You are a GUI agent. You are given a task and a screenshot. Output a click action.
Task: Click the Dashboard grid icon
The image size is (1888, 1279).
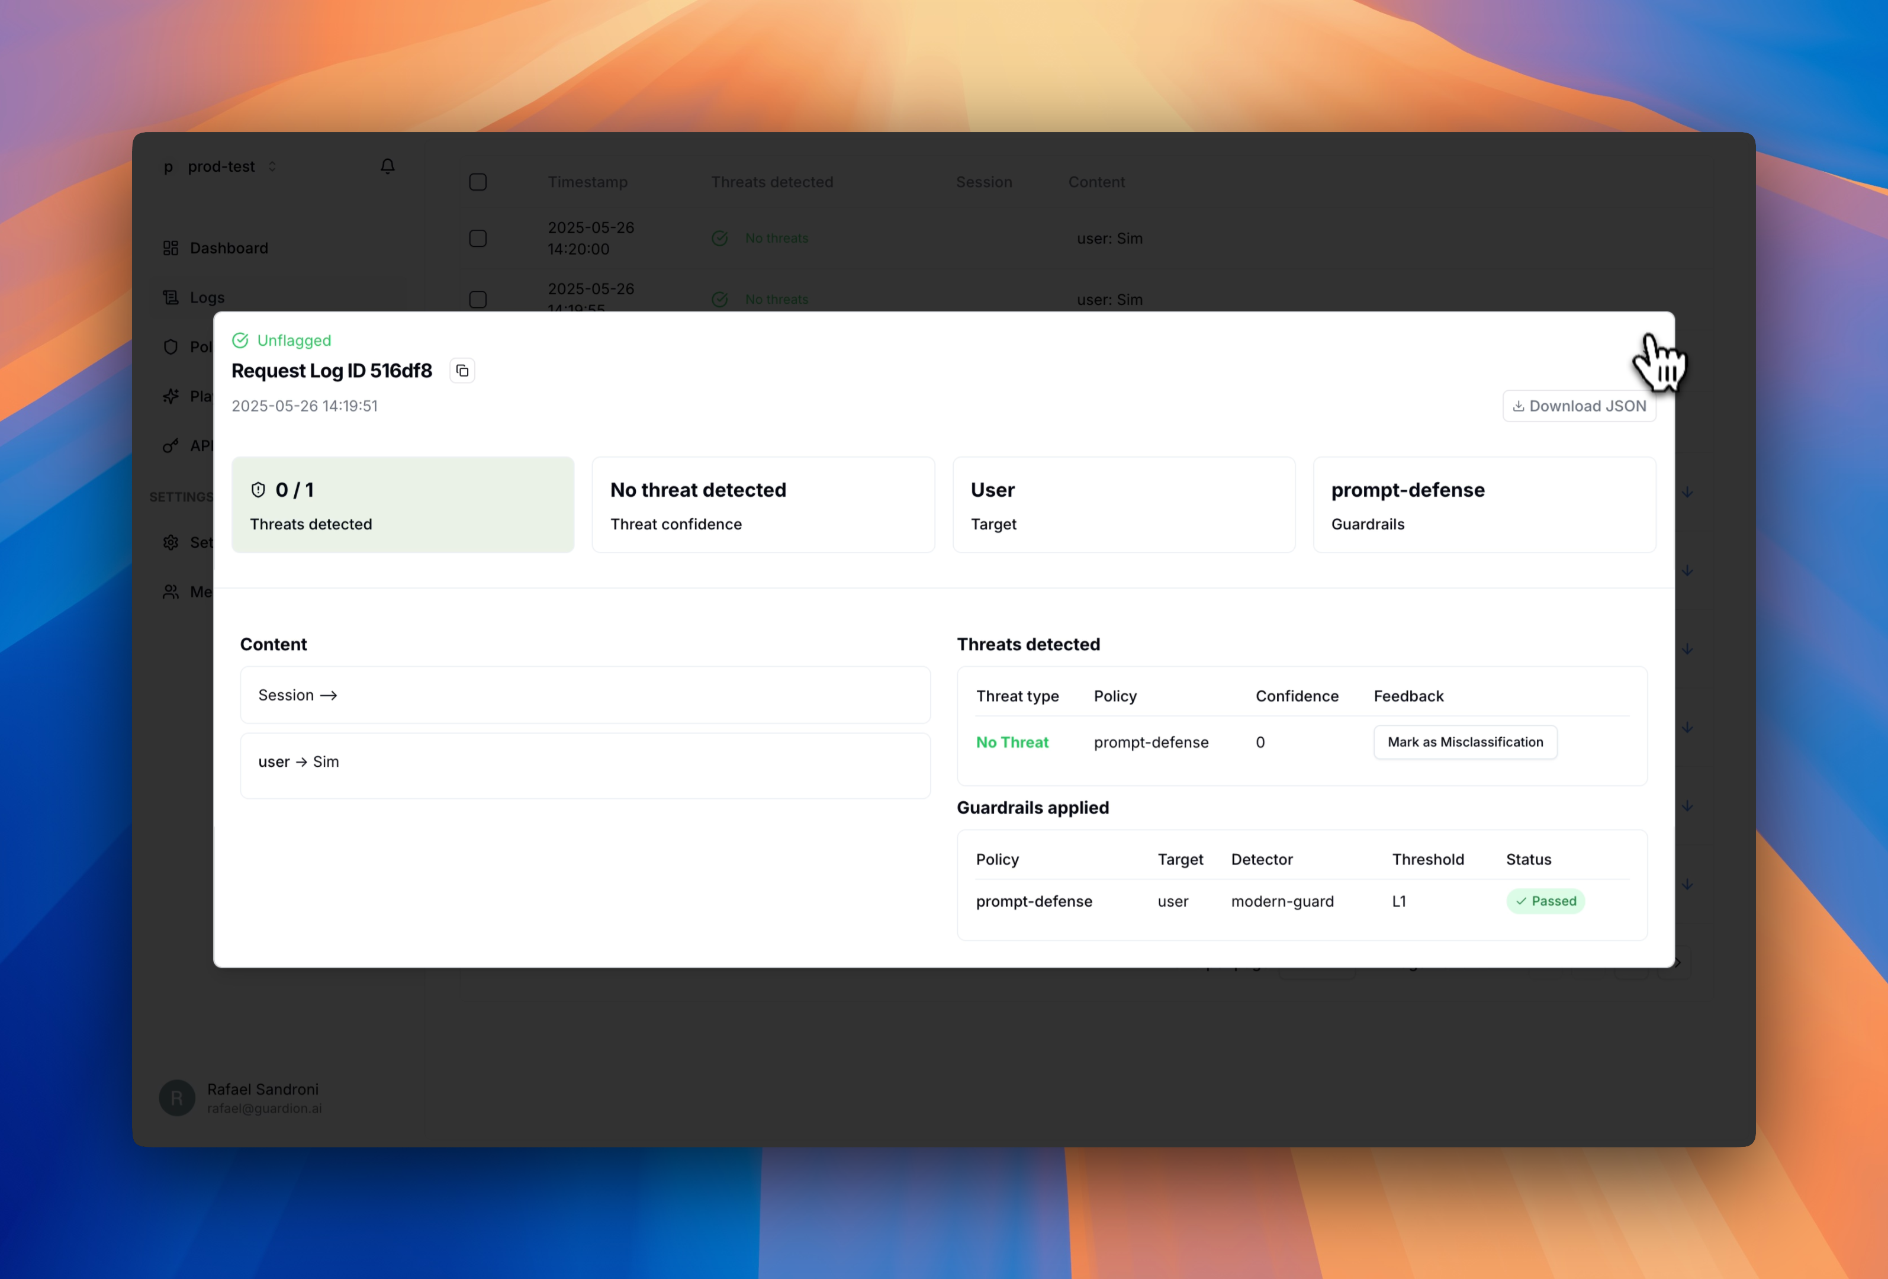[x=171, y=248]
